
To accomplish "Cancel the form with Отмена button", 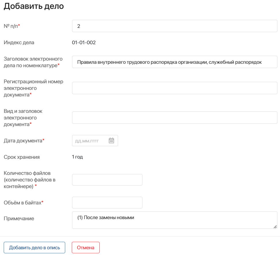I will coord(86,248).
